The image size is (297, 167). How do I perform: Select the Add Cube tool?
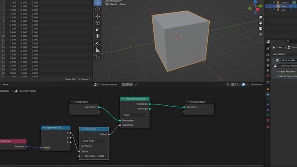pyautogui.click(x=97, y=58)
